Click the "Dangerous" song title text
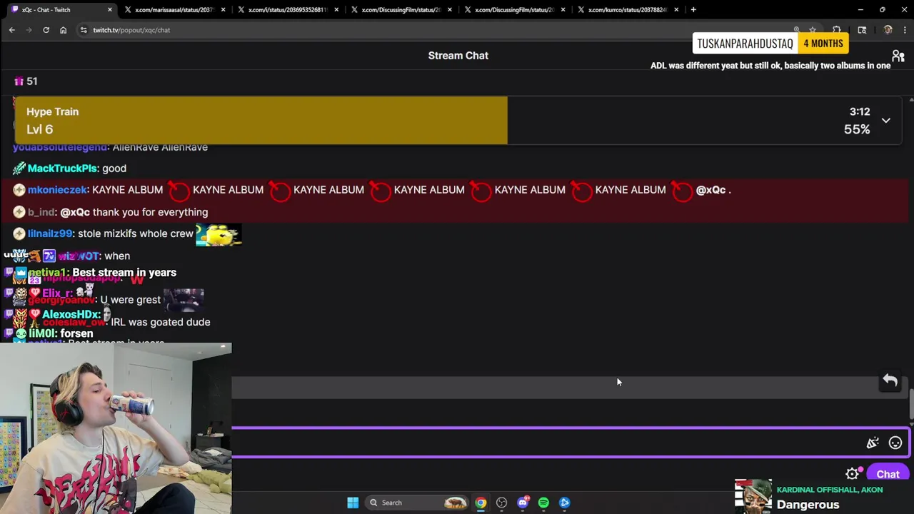 (808, 505)
